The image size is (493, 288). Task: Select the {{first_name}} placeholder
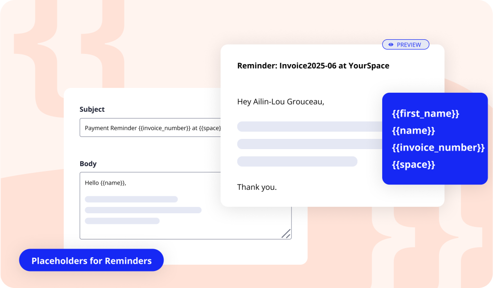coord(425,113)
